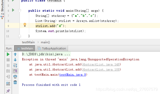Toggle scroll to end of console
The height and width of the screenshot is (94, 160).
coord(15,71)
